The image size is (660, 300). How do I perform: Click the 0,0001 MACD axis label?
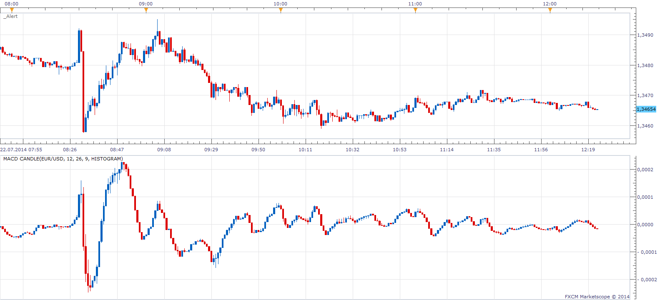pyautogui.click(x=645, y=197)
